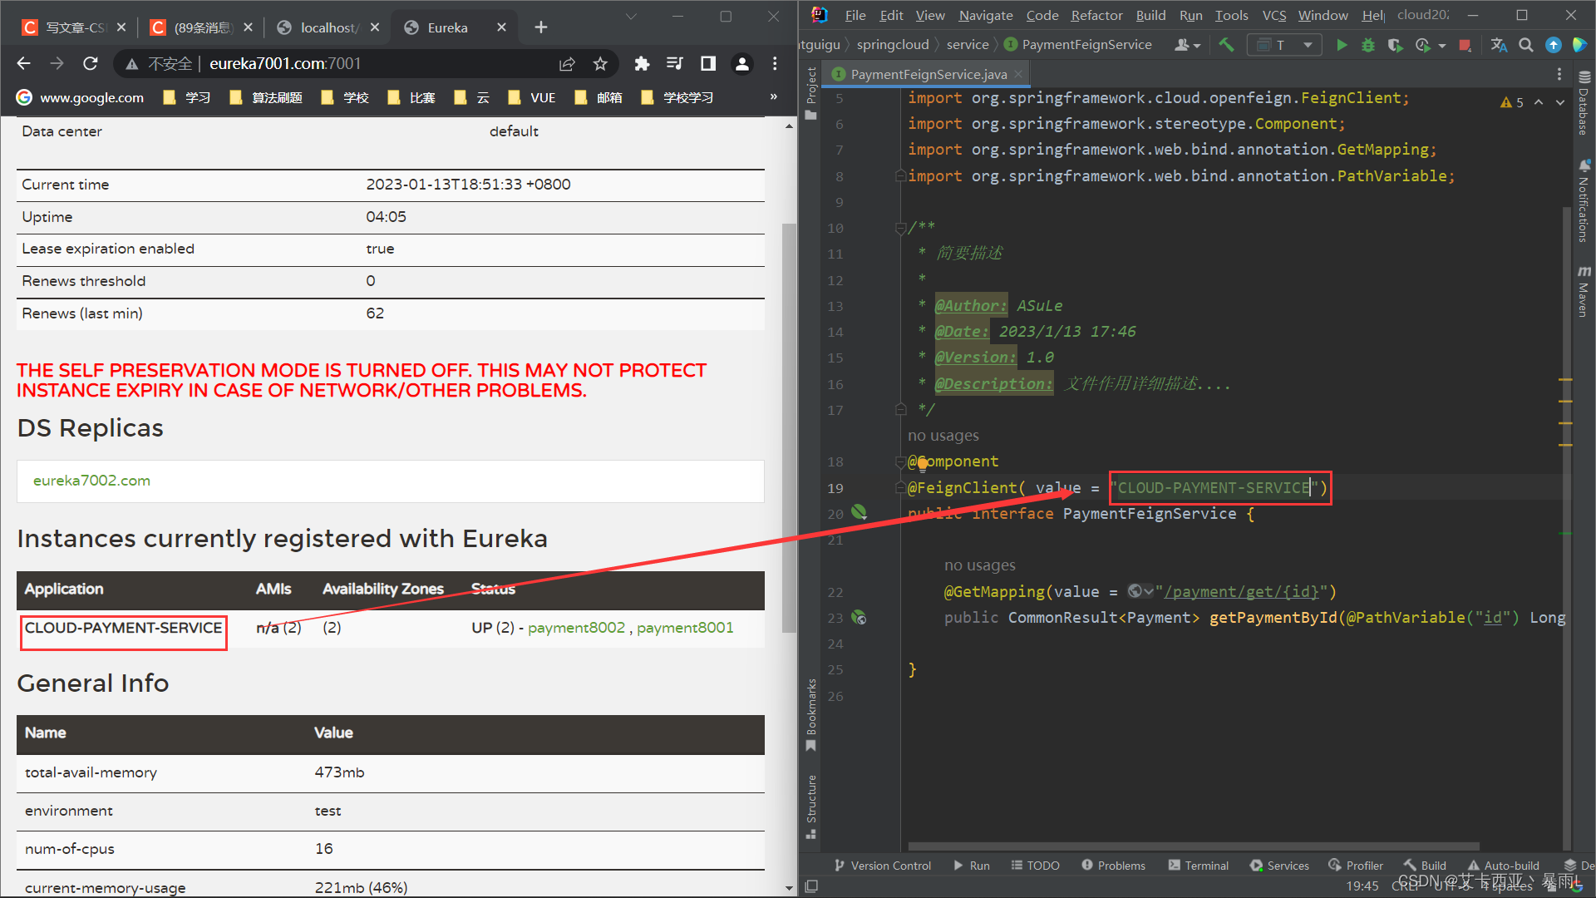Open the Problems tool window tab
The image size is (1596, 898).
1113,866
